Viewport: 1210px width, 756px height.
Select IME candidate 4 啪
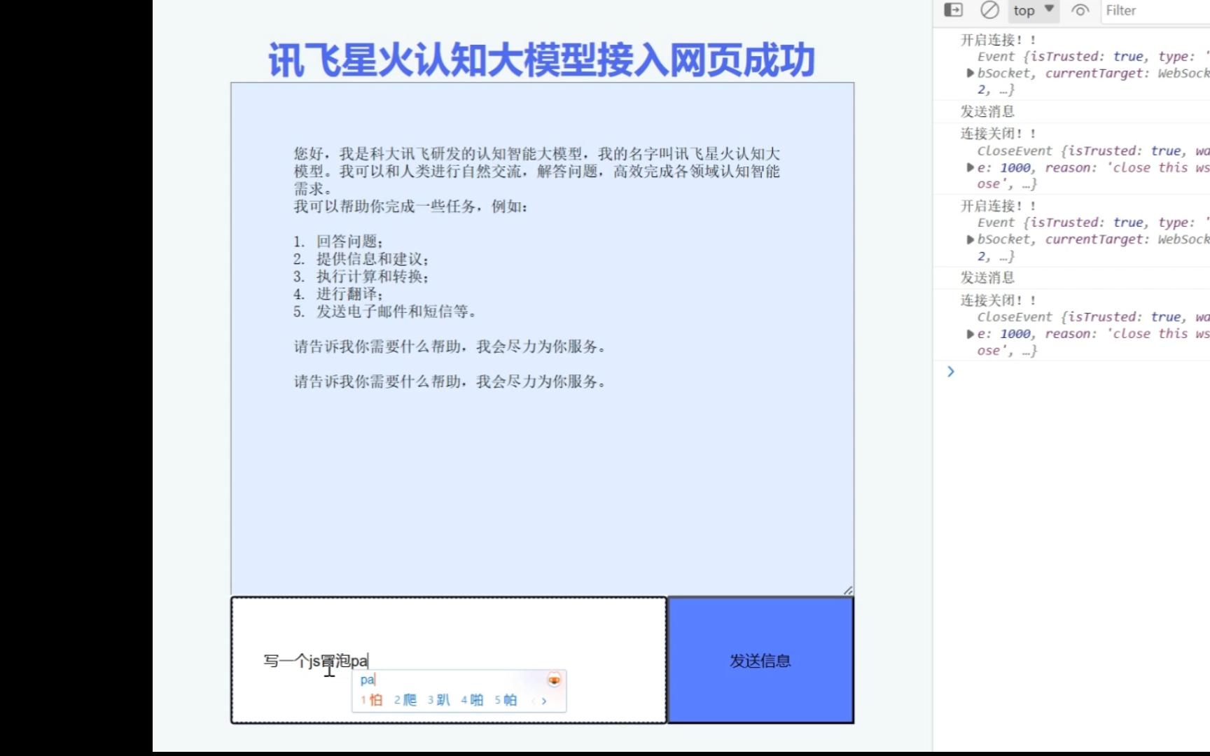click(x=472, y=700)
